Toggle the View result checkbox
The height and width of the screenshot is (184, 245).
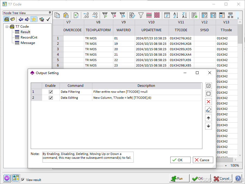pyautogui.click(x=23, y=180)
